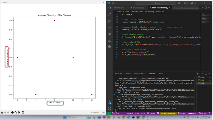The height and width of the screenshot is (120, 213).
Task: Select the Zoom to rectangle tool
Action: point(16,112)
